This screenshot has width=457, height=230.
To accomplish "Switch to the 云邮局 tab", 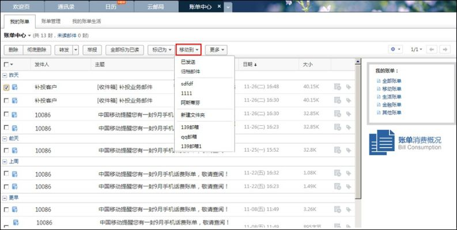I will (x=156, y=6).
